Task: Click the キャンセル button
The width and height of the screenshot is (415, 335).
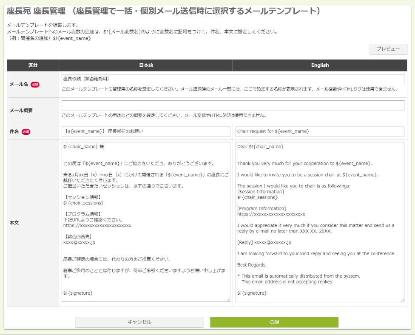Action: [140, 322]
